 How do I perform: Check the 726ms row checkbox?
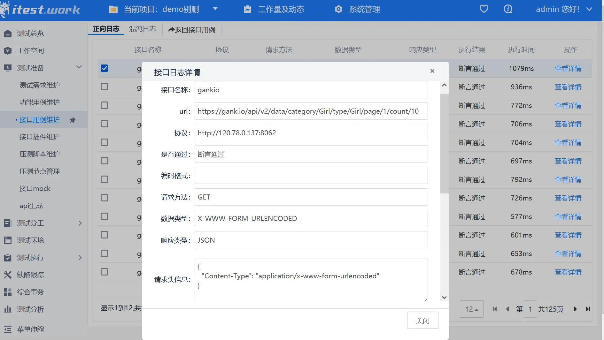pyautogui.click(x=104, y=198)
